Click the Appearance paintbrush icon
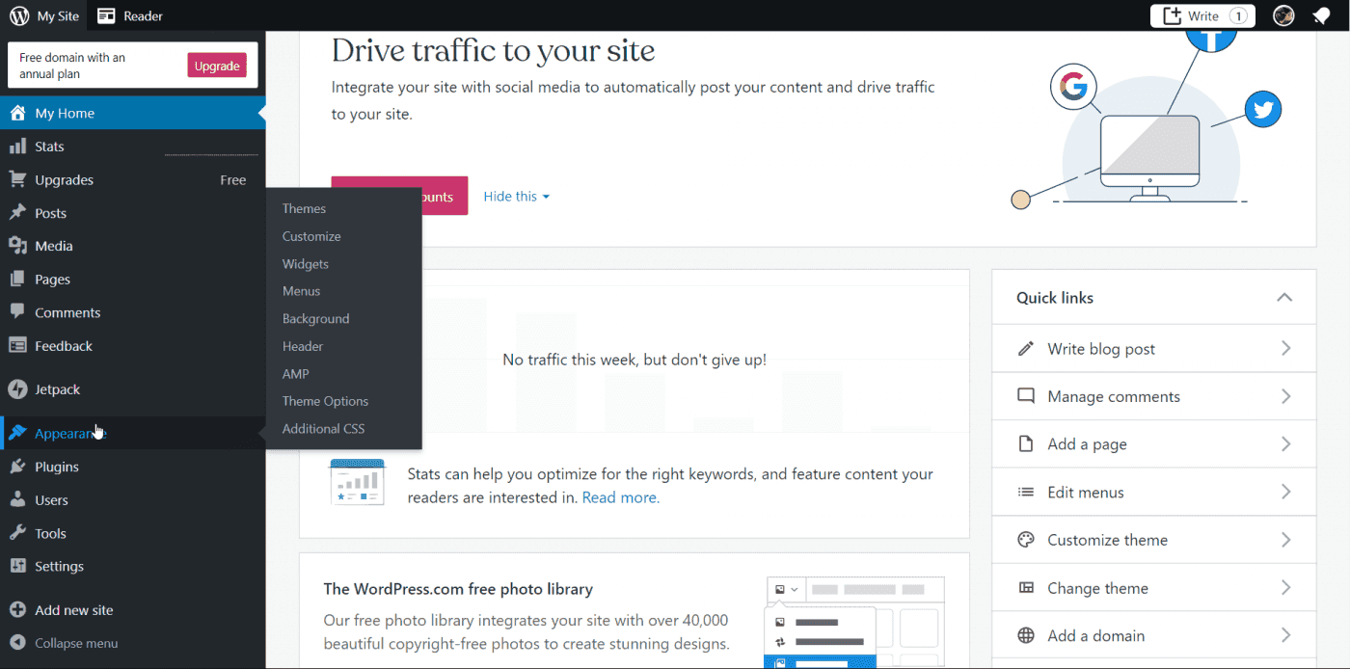 [x=17, y=433]
